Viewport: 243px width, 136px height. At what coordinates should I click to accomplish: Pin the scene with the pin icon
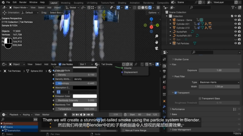196,2
